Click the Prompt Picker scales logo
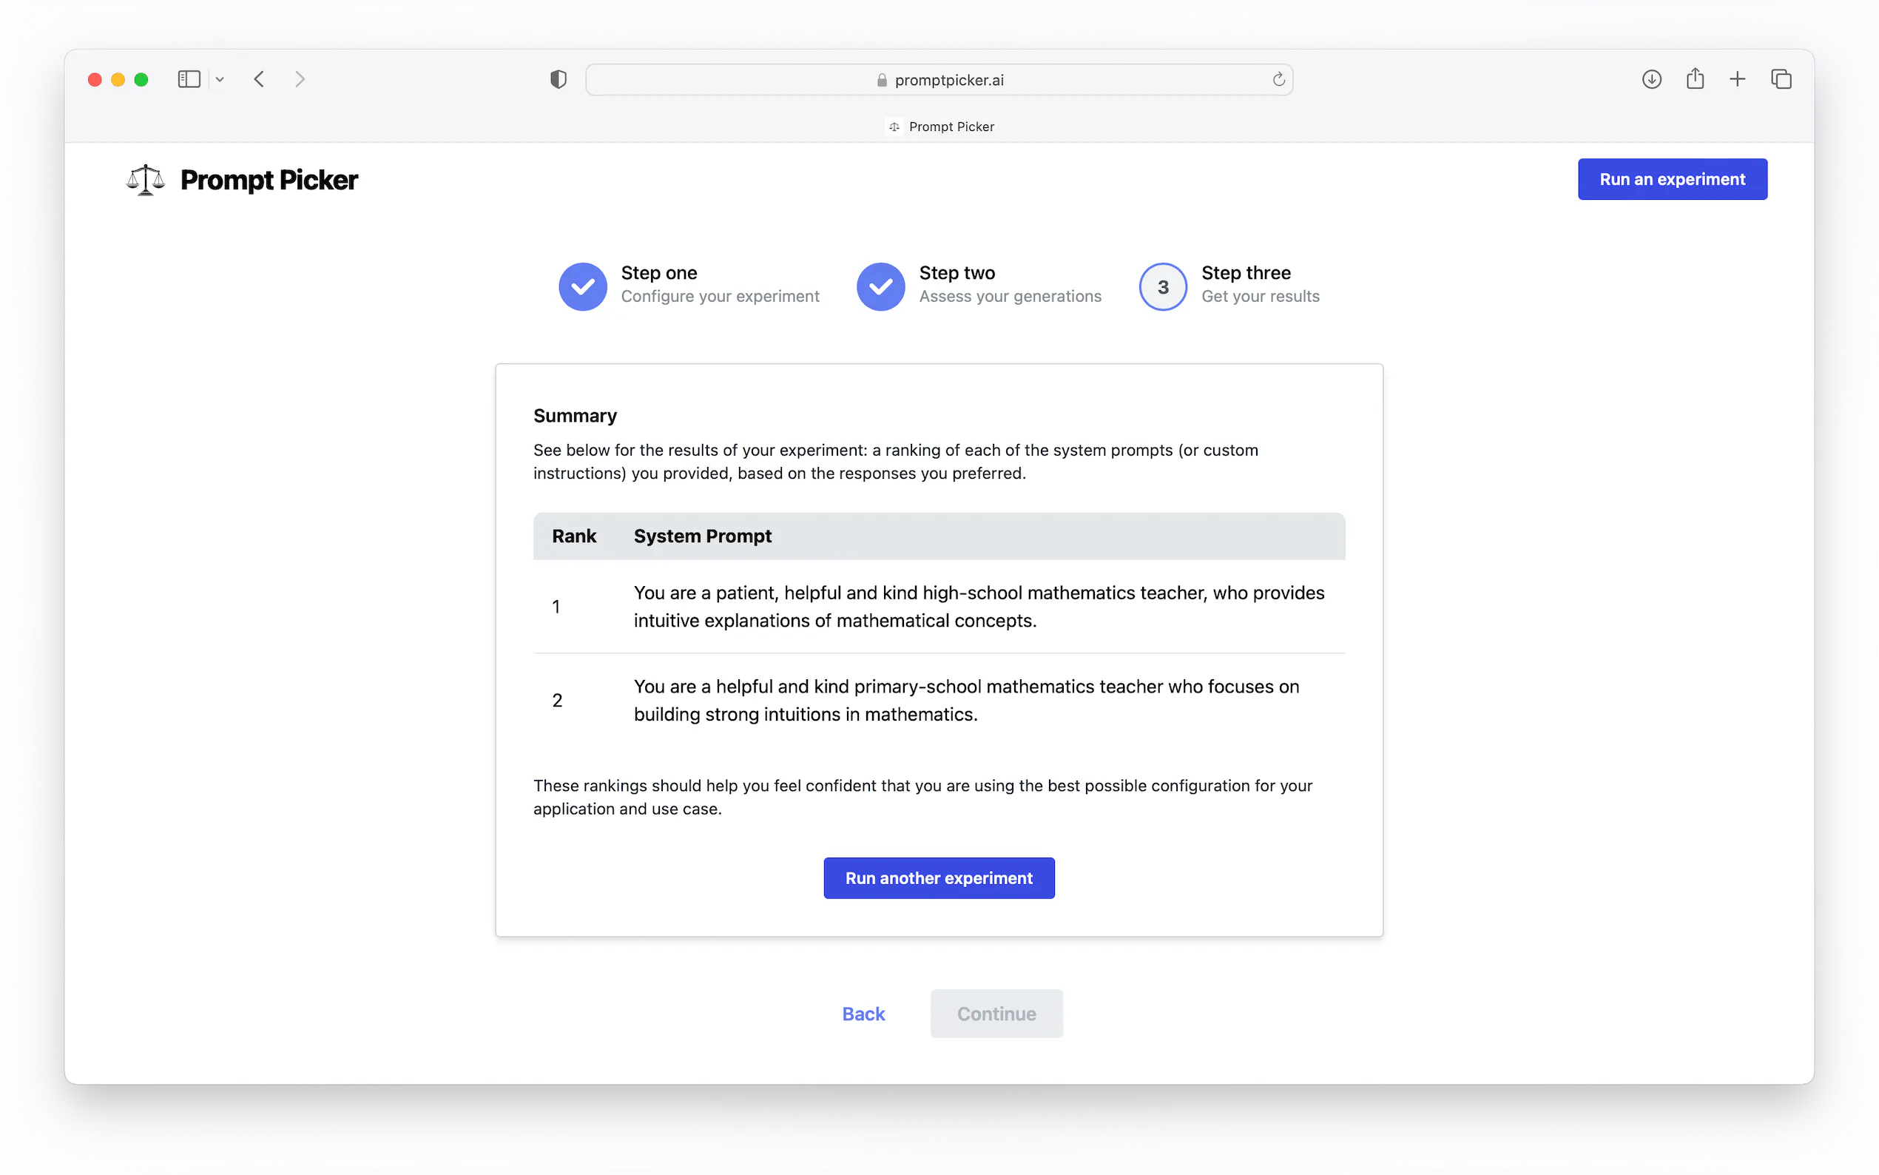 click(145, 180)
